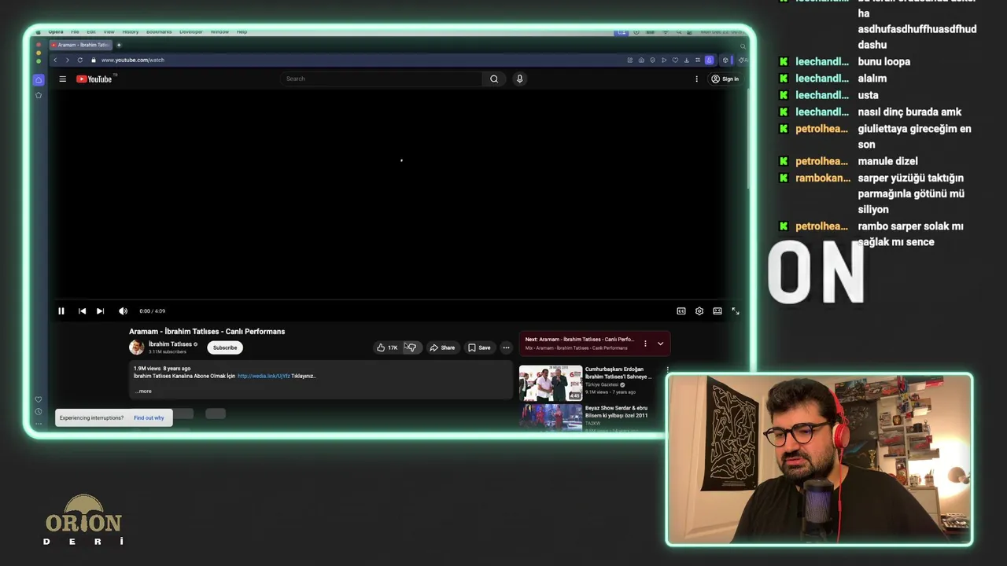Open a new tab with plus button
This screenshot has width=1007, height=566.
[x=119, y=45]
